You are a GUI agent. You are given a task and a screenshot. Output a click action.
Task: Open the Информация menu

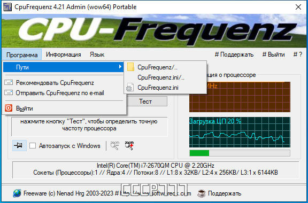[x=64, y=54]
